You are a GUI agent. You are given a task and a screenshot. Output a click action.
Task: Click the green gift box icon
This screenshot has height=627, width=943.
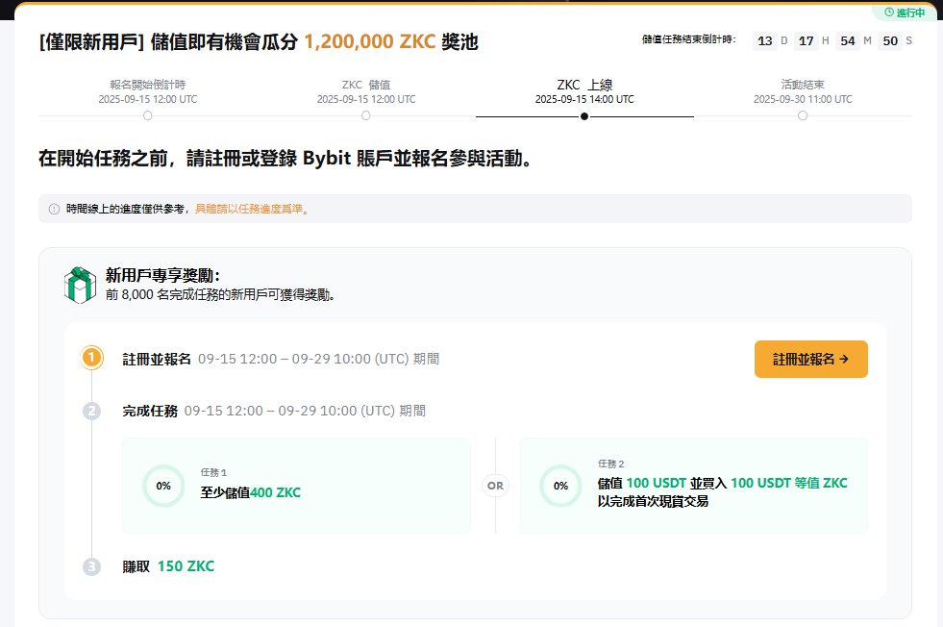coord(80,286)
